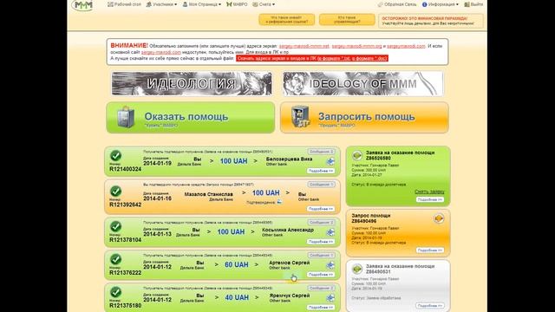The width and height of the screenshot is (555, 312).
Task: Click green checkmark icon of order R121375180
Action: tap(115, 292)
